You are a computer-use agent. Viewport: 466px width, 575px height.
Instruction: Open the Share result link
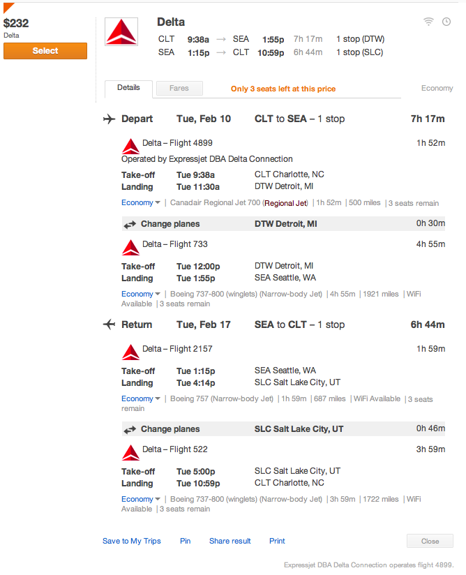230,541
